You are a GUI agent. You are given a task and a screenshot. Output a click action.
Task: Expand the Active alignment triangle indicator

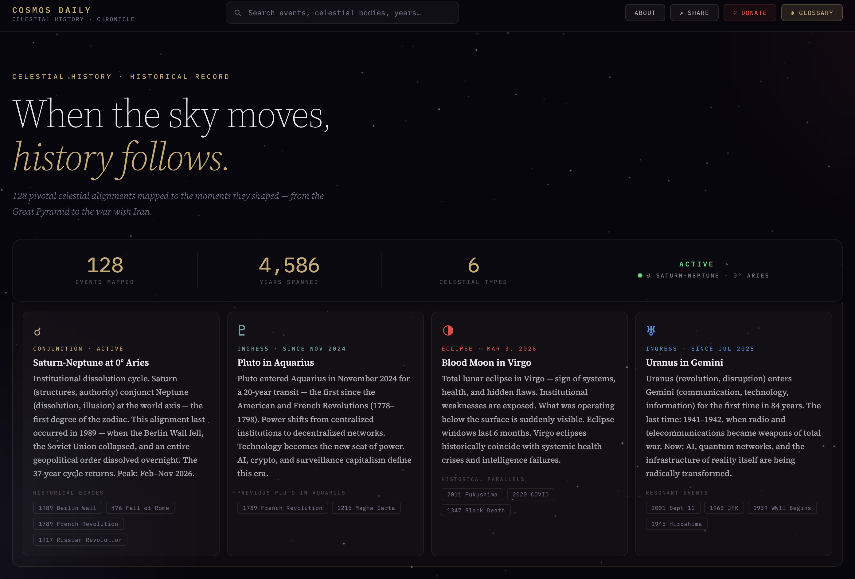pyautogui.click(x=727, y=264)
